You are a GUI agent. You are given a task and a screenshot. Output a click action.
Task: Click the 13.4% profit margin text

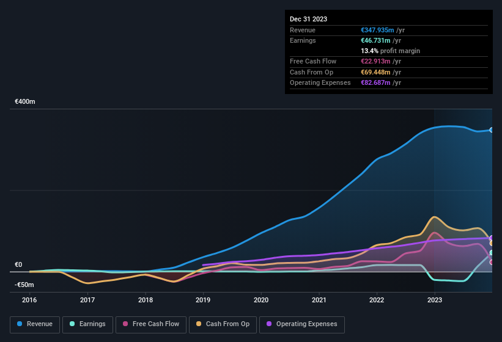point(390,51)
